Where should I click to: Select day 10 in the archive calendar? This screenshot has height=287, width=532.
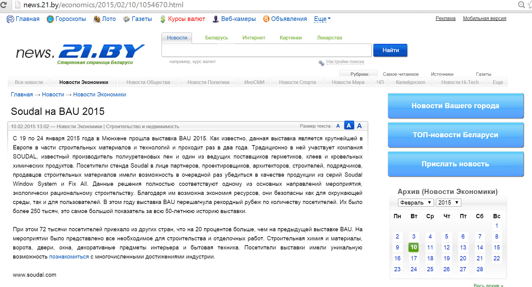click(414, 247)
